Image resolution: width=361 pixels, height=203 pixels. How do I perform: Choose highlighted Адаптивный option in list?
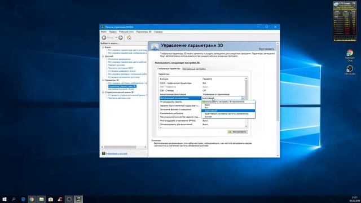[x=228, y=111]
